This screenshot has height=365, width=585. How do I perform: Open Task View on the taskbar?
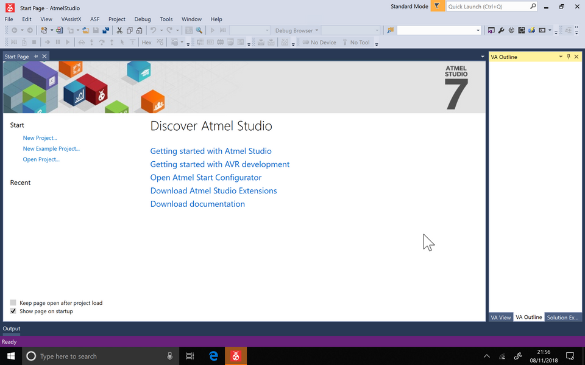(190, 356)
